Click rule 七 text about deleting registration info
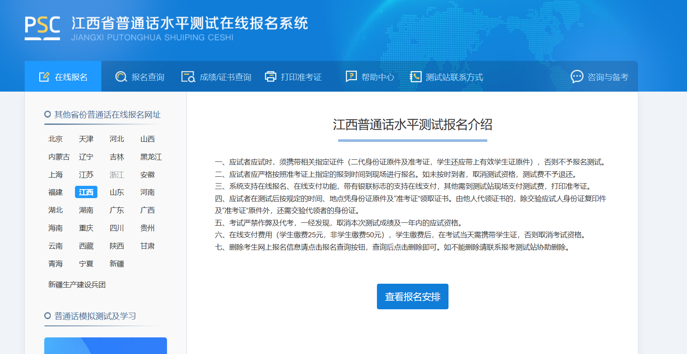687x354 pixels. pyautogui.click(x=393, y=247)
